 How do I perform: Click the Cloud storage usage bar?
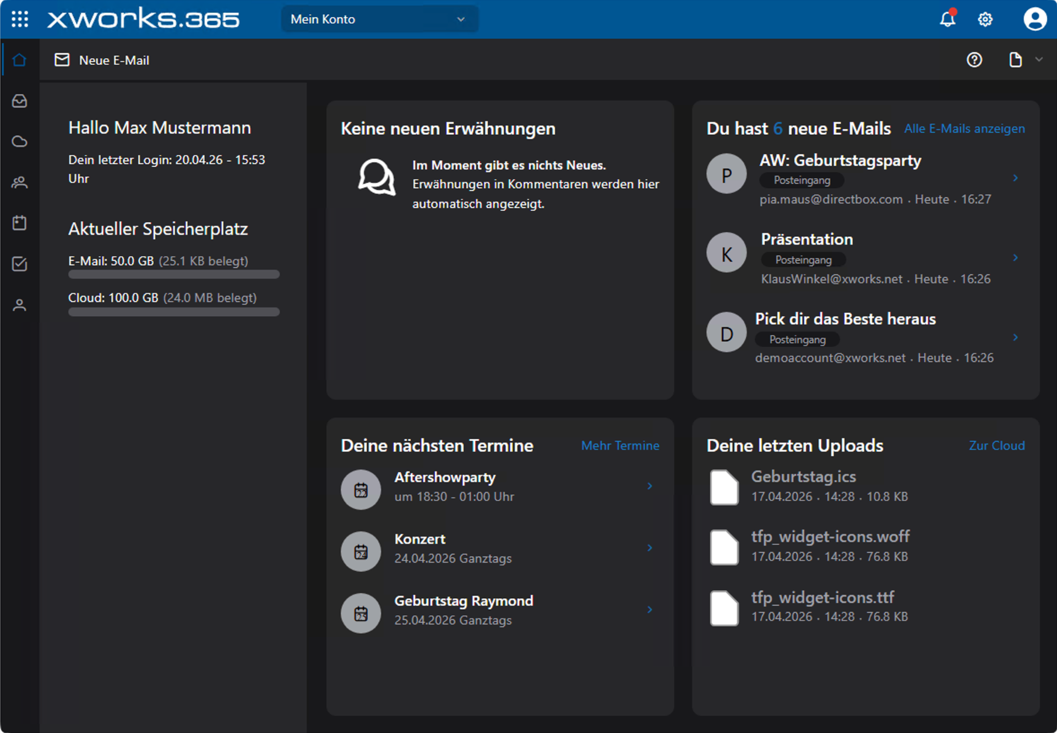point(174,311)
